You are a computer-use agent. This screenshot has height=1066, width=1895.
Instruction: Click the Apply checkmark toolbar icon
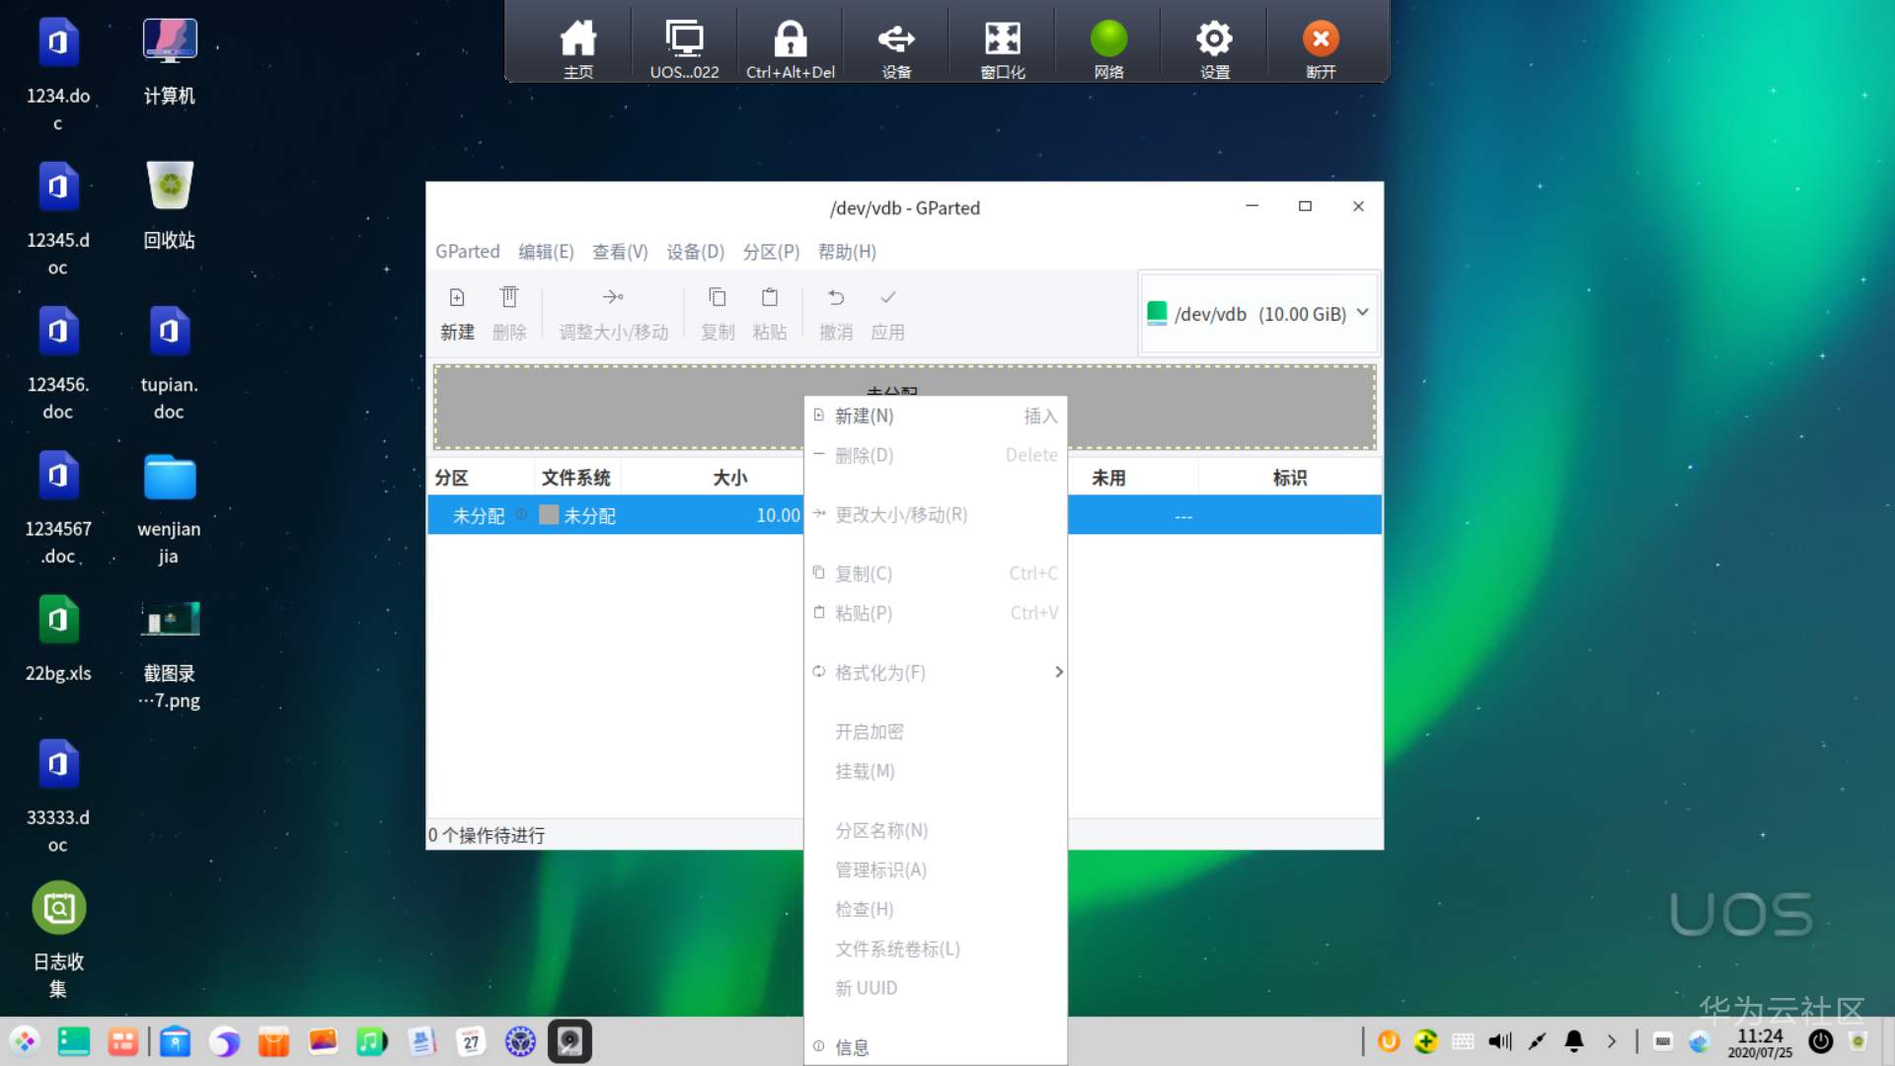point(888,298)
